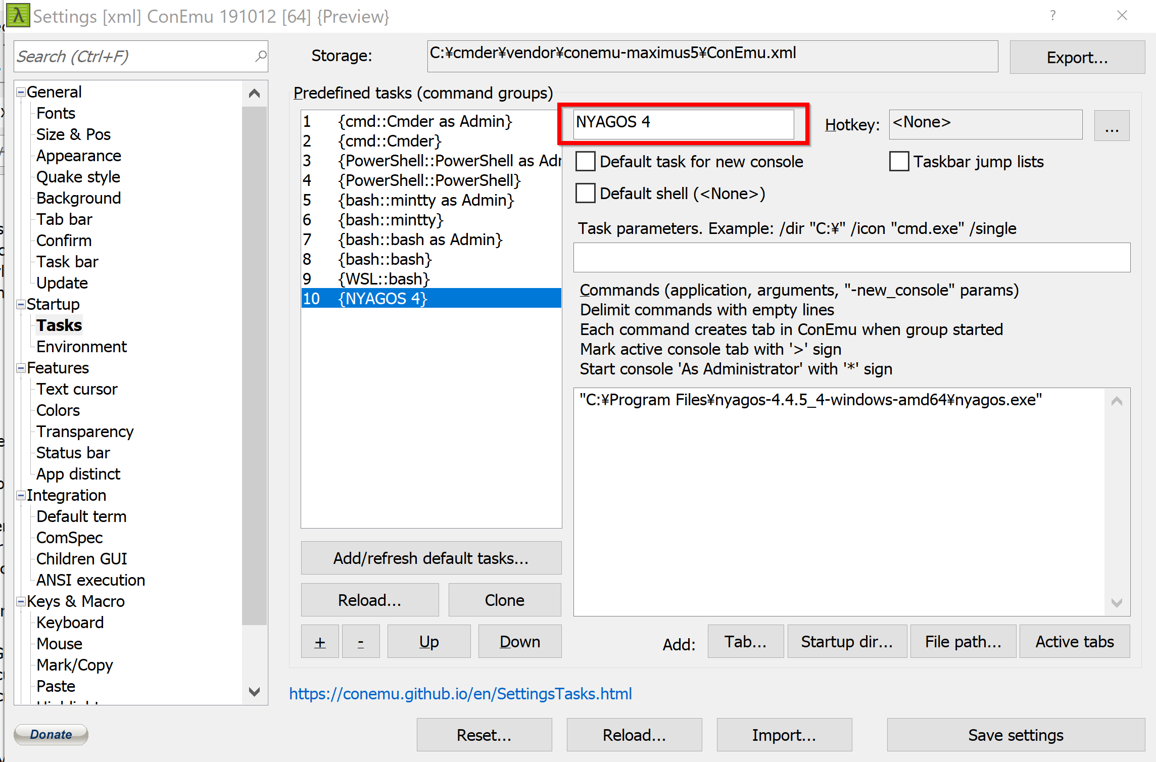Collapse the Features tree node
1156x762 pixels.
(x=21, y=368)
